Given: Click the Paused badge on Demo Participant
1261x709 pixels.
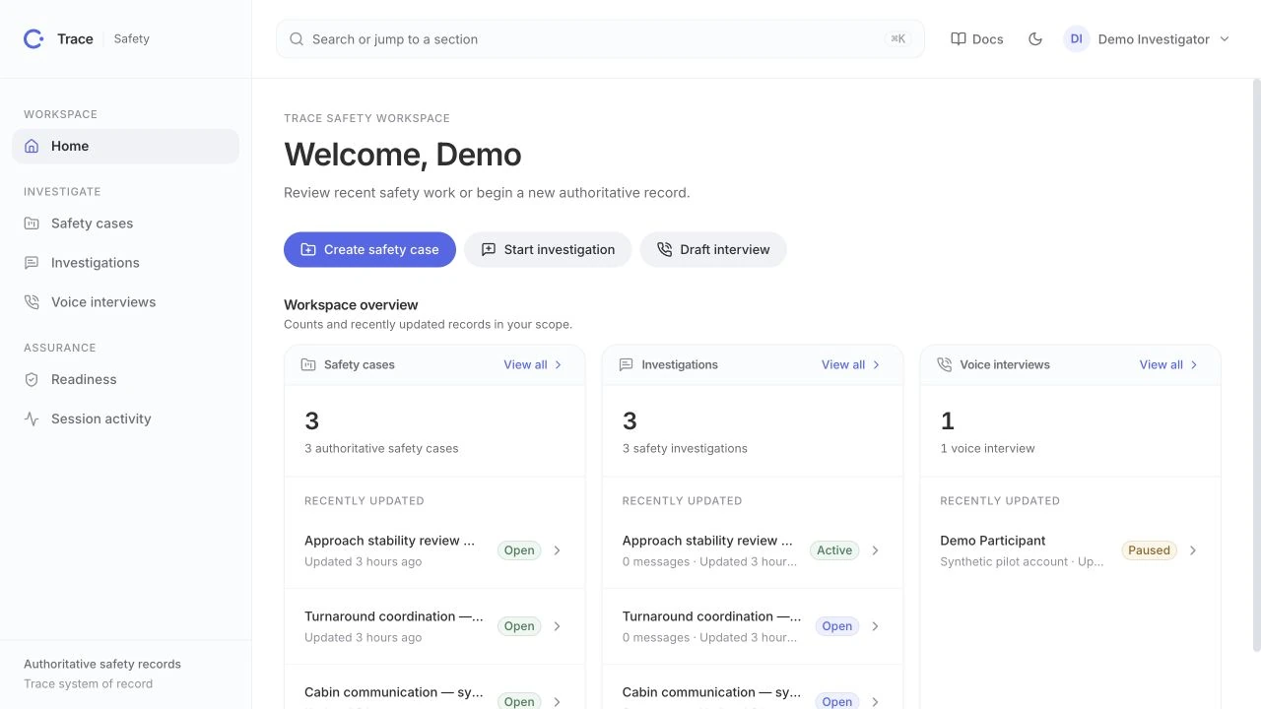Looking at the screenshot, I should [1149, 550].
